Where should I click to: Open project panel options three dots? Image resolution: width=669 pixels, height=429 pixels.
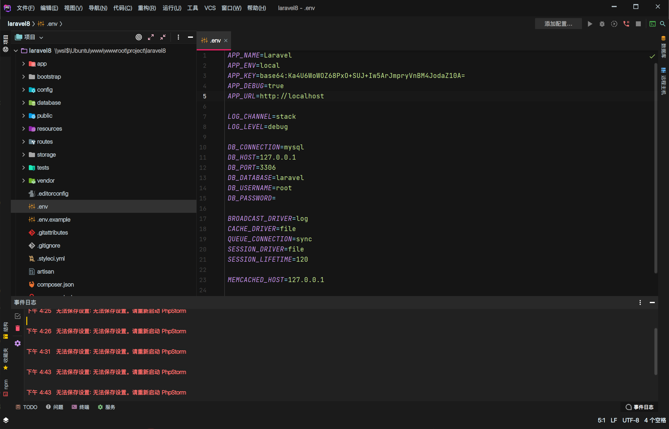(178, 37)
